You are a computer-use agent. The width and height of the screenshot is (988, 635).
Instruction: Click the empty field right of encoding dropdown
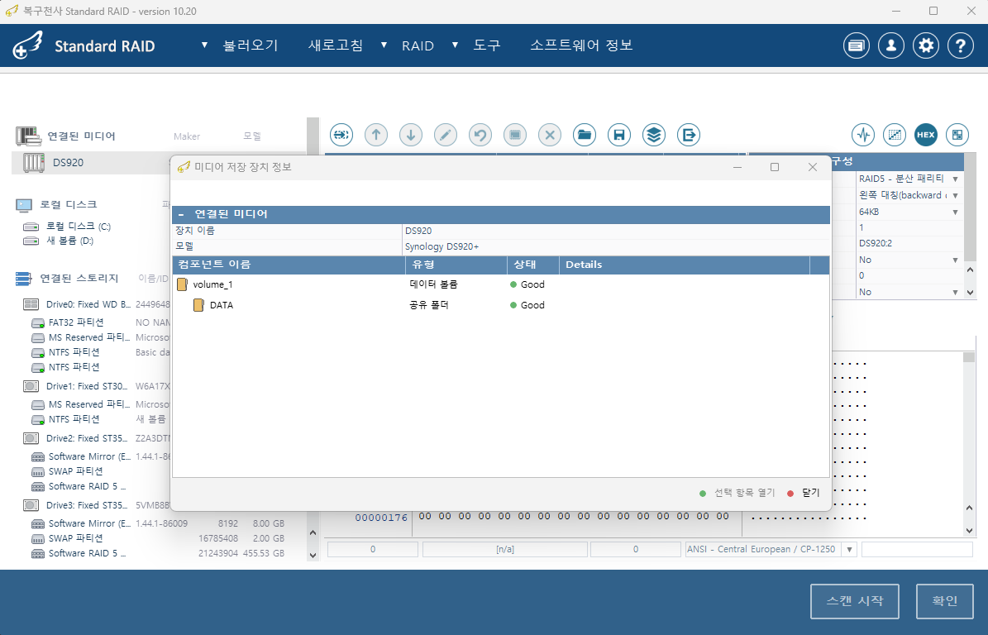pos(917,549)
